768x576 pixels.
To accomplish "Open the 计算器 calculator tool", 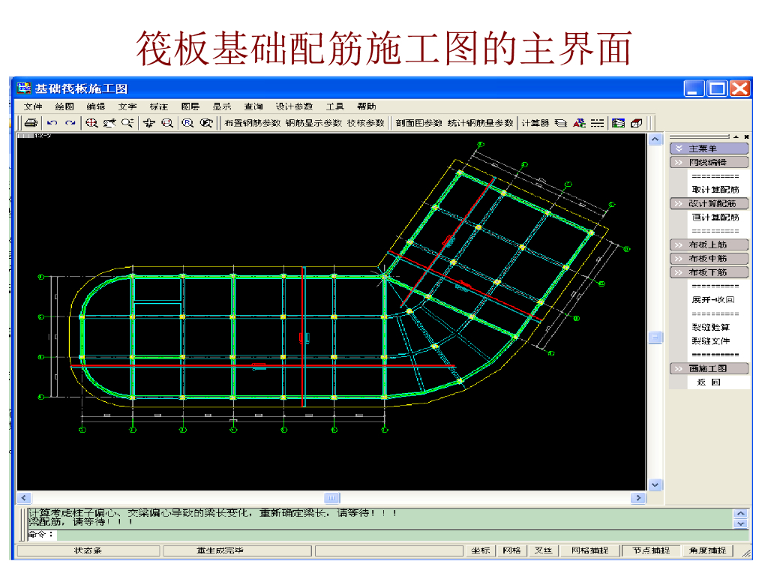I will point(535,123).
